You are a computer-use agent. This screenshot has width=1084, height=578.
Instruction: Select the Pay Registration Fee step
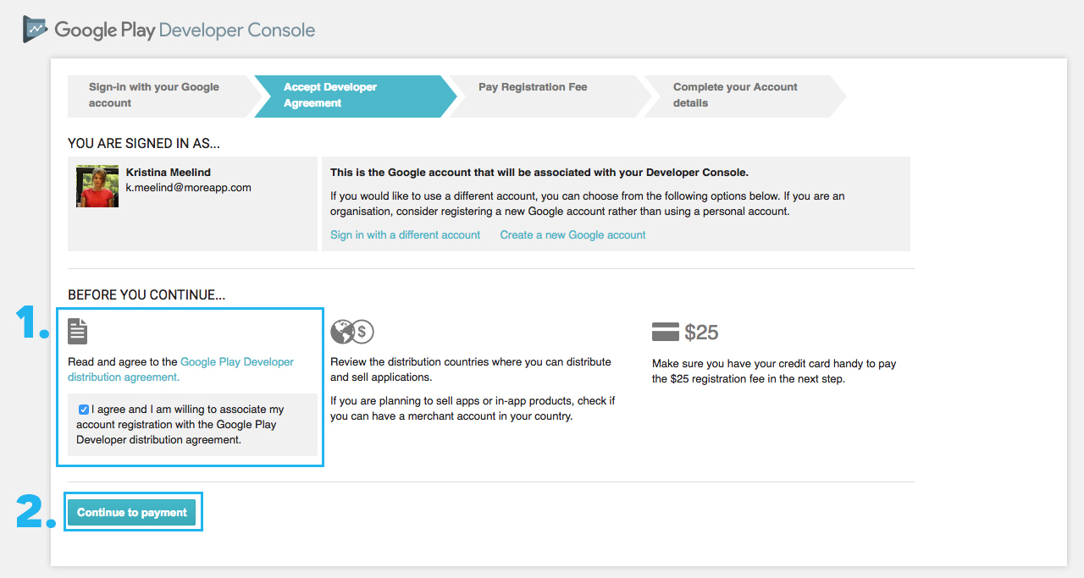point(546,96)
